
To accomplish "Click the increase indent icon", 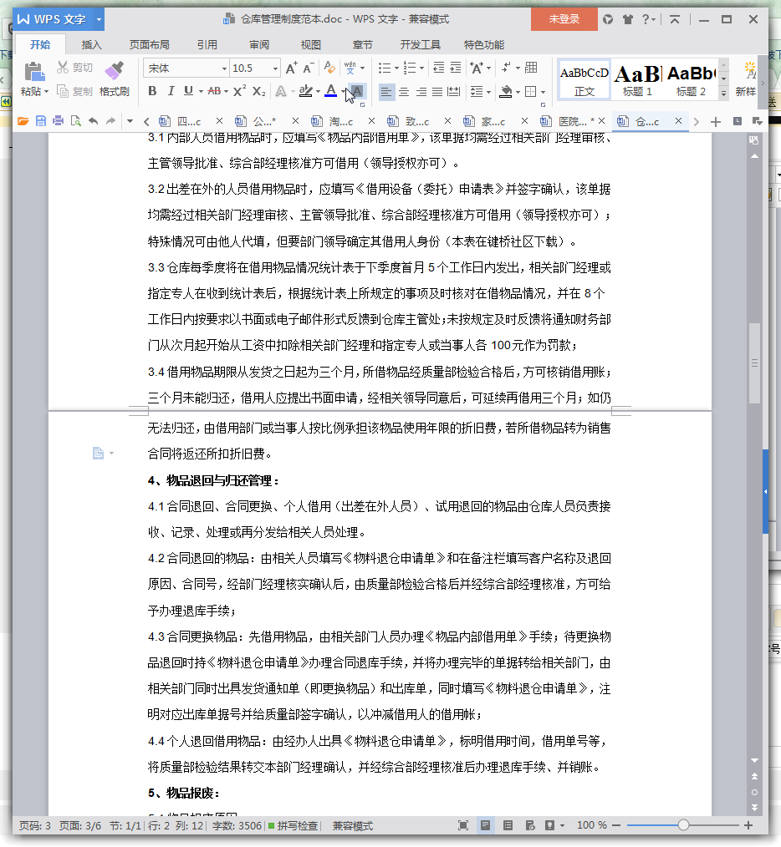I will 456,68.
